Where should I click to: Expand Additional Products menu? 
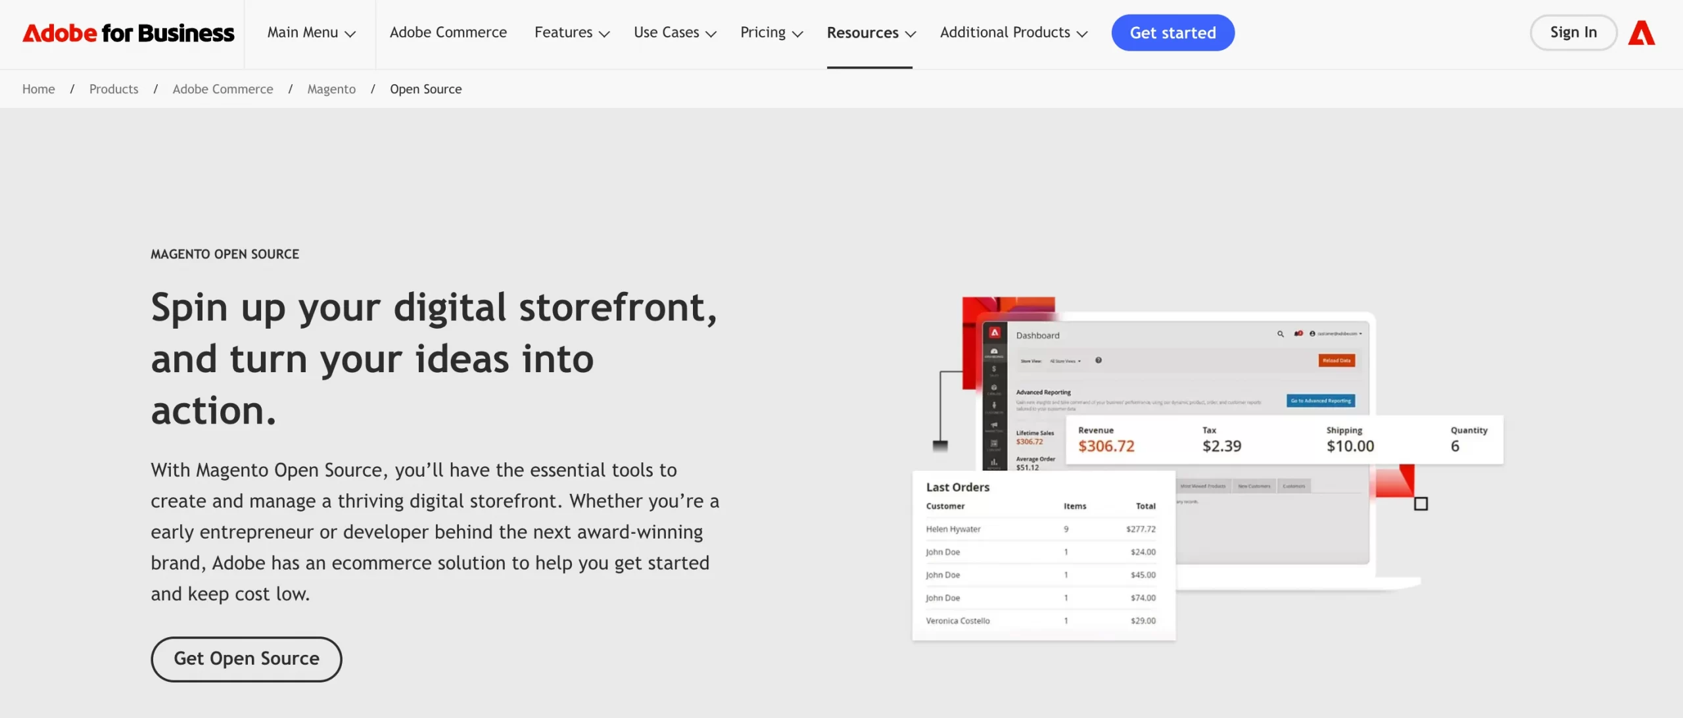click(x=1014, y=33)
